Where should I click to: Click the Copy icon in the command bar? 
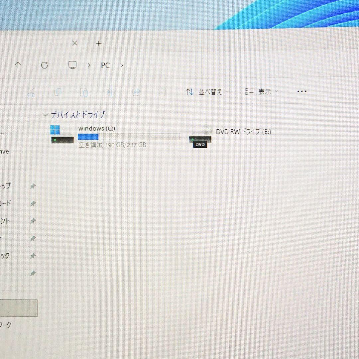coord(58,92)
